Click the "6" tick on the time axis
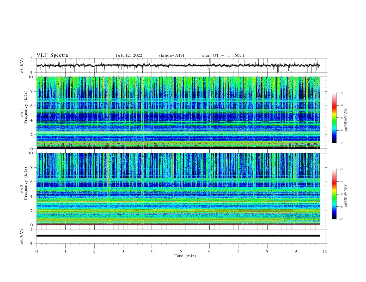Viewport: 366px width, 282px height. [209, 251]
